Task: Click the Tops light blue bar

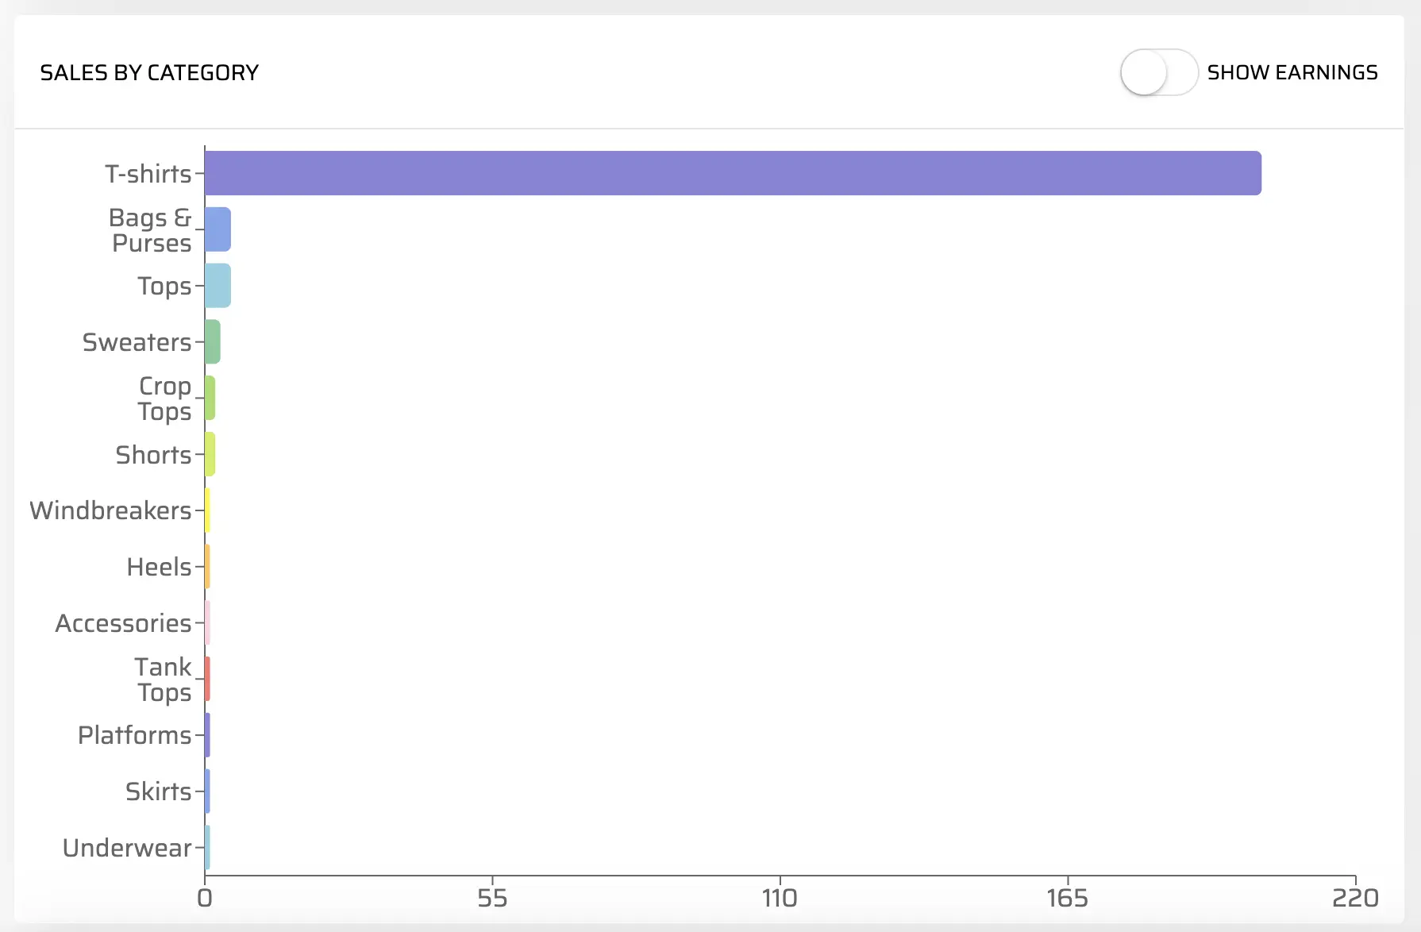Action: tap(218, 286)
